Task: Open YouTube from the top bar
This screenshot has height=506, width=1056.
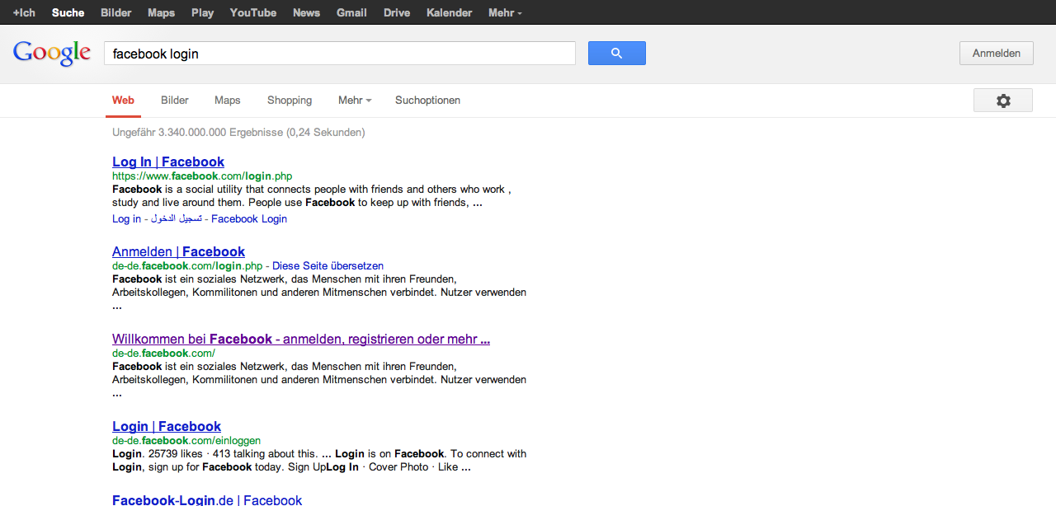Action: [253, 12]
